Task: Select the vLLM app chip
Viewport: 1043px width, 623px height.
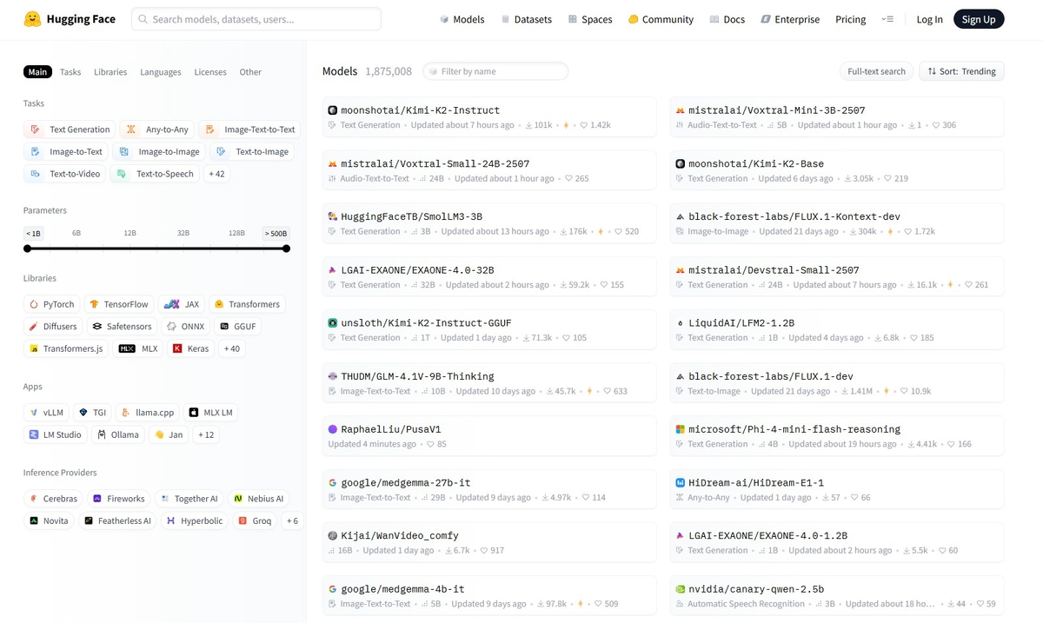Action: [x=45, y=413]
